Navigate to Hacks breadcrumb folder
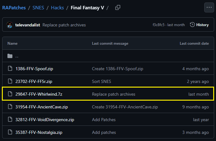This screenshot has height=141, width=216. point(57,7)
